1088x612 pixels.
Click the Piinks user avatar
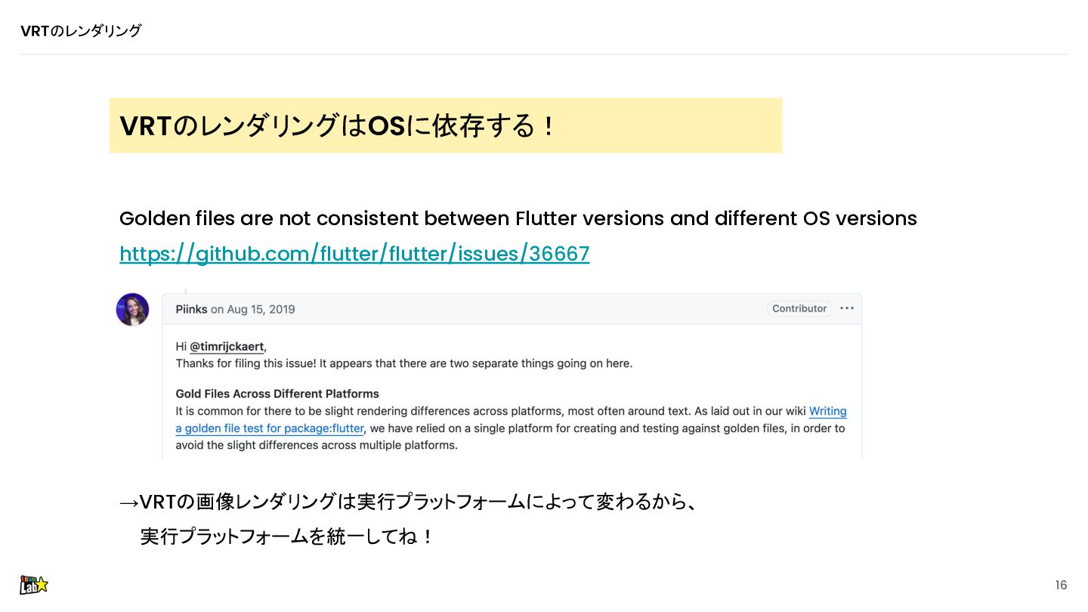(132, 309)
